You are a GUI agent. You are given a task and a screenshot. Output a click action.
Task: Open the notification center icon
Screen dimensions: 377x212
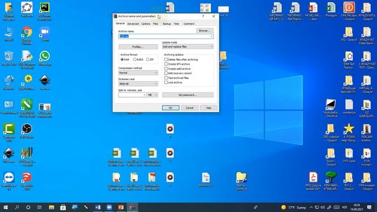point(369,207)
